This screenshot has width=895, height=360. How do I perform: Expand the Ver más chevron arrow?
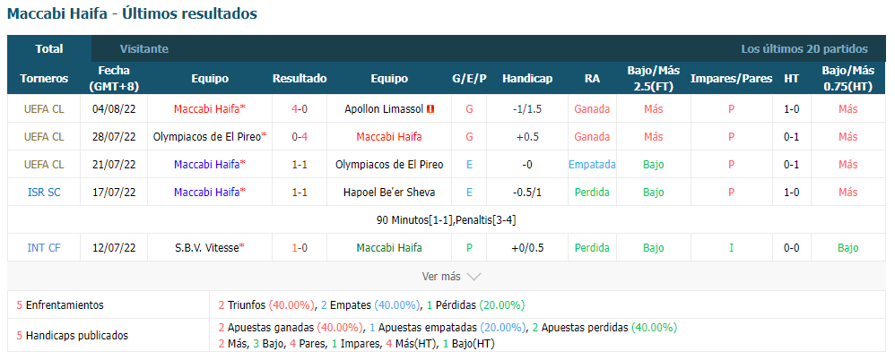click(474, 277)
